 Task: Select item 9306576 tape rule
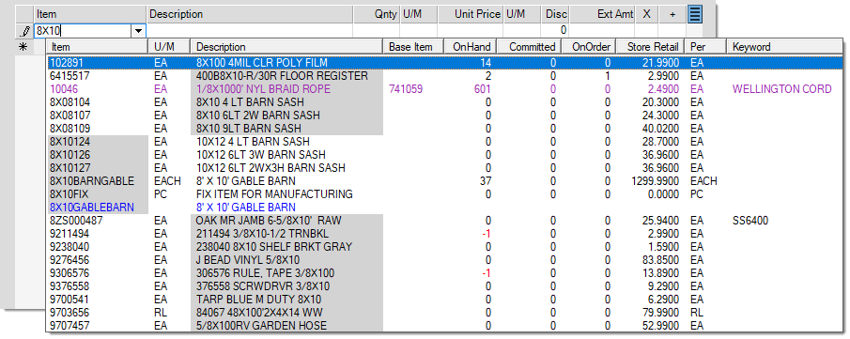tap(444, 273)
